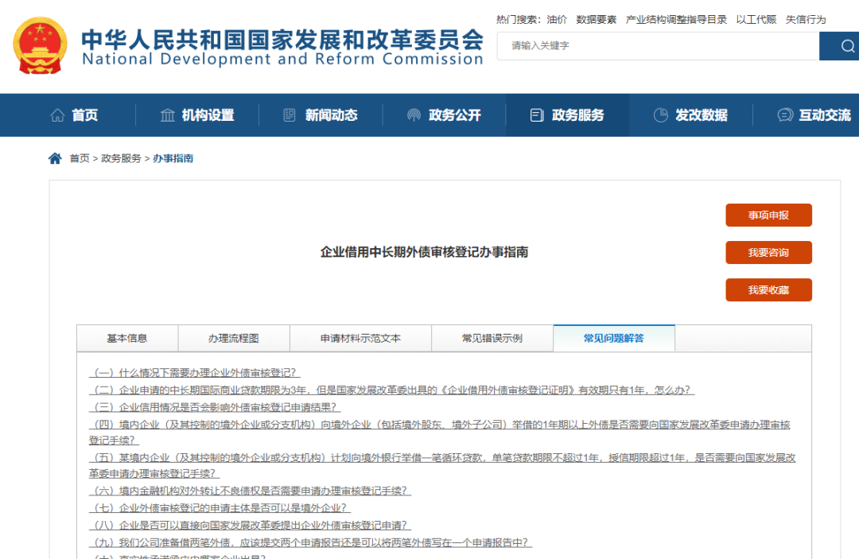Open 政务公开 via its broadcast icon
859x559 pixels.
point(413,115)
